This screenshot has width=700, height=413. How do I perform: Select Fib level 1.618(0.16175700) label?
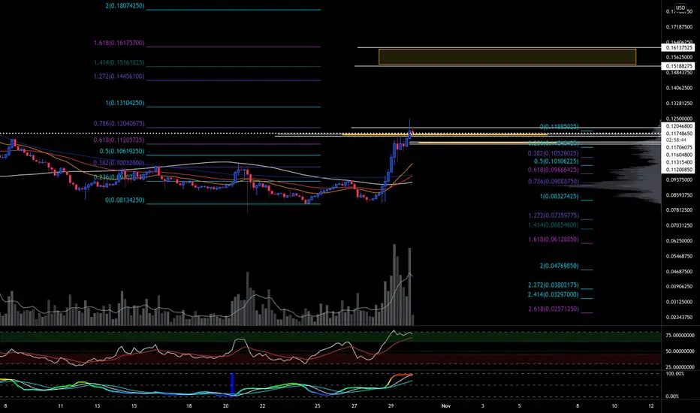coord(119,43)
